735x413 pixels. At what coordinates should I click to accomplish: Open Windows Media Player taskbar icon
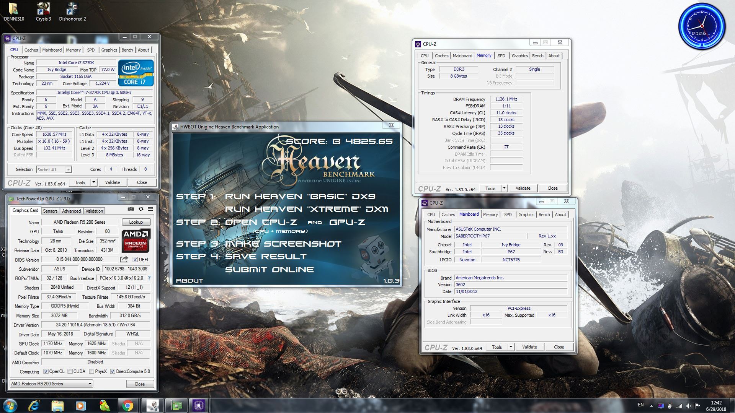click(x=81, y=405)
